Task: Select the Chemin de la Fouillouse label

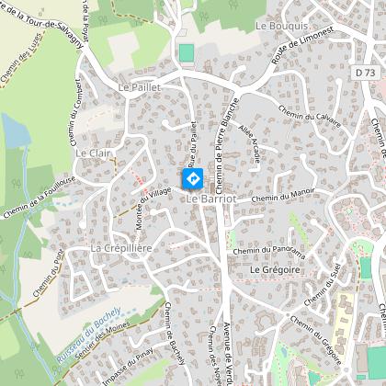Action: point(40,198)
